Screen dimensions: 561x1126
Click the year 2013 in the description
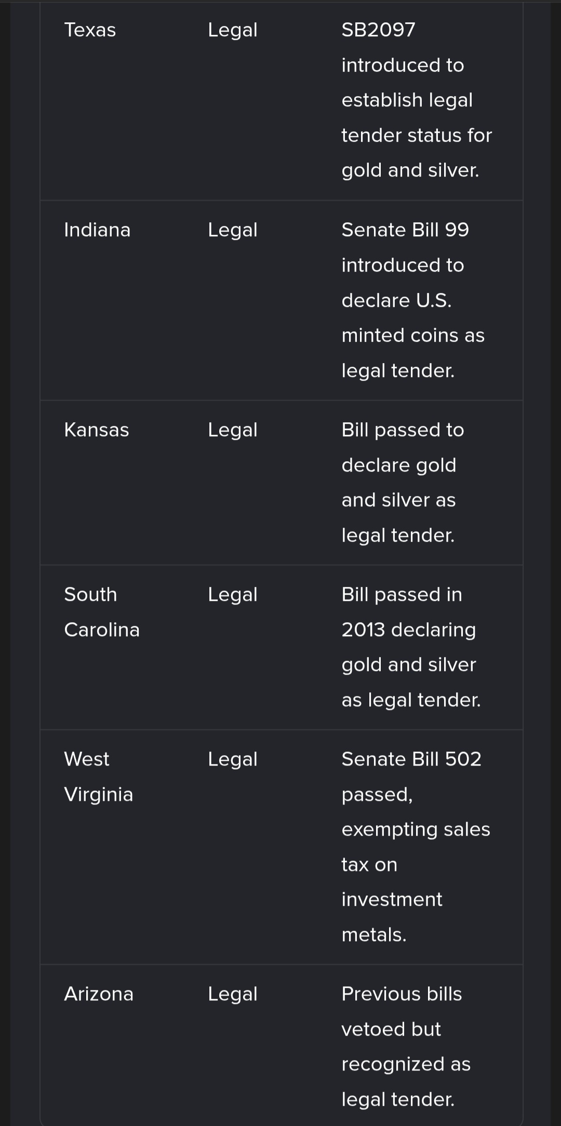coord(363,630)
